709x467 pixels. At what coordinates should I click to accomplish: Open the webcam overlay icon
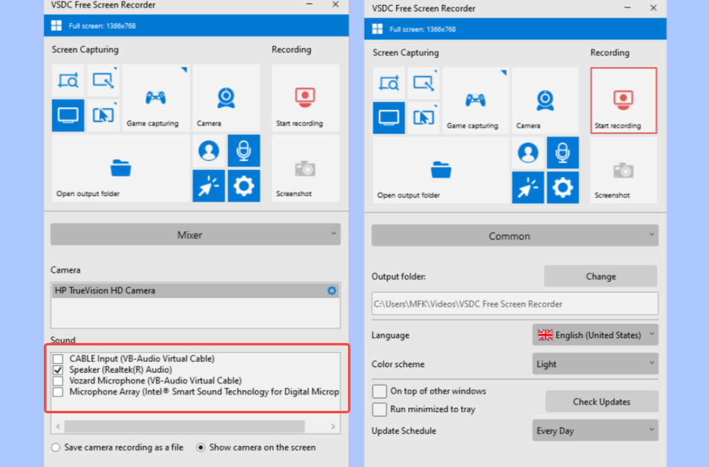(209, 150)
